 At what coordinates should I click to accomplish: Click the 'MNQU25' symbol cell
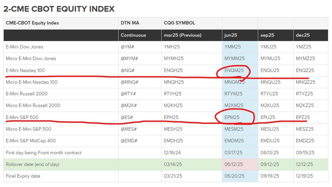coord(270,82)
